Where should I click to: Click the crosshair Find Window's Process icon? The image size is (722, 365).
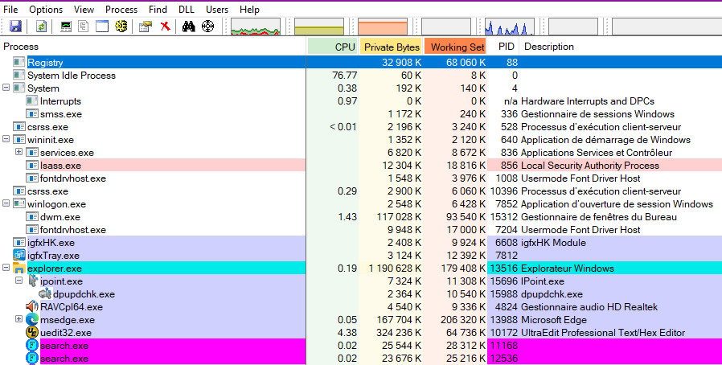pos(207,27)
